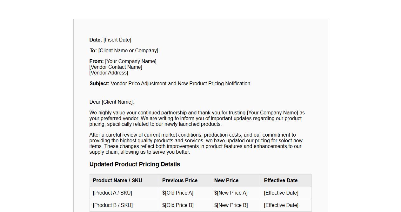Click the [Your Company Name] sender placeholder
401x212 pixels.
[130, 61]
